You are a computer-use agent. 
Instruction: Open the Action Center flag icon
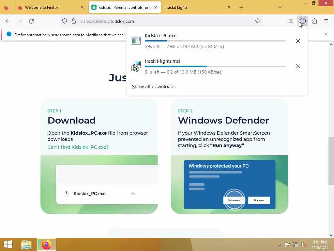pos(287,244)
